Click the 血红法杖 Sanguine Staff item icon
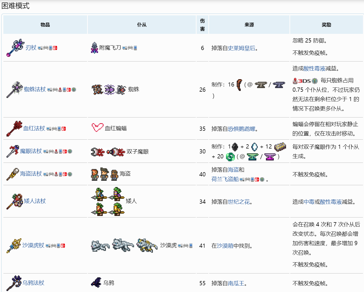This screenshot has height=292, width=364. [x=14, y=128]
